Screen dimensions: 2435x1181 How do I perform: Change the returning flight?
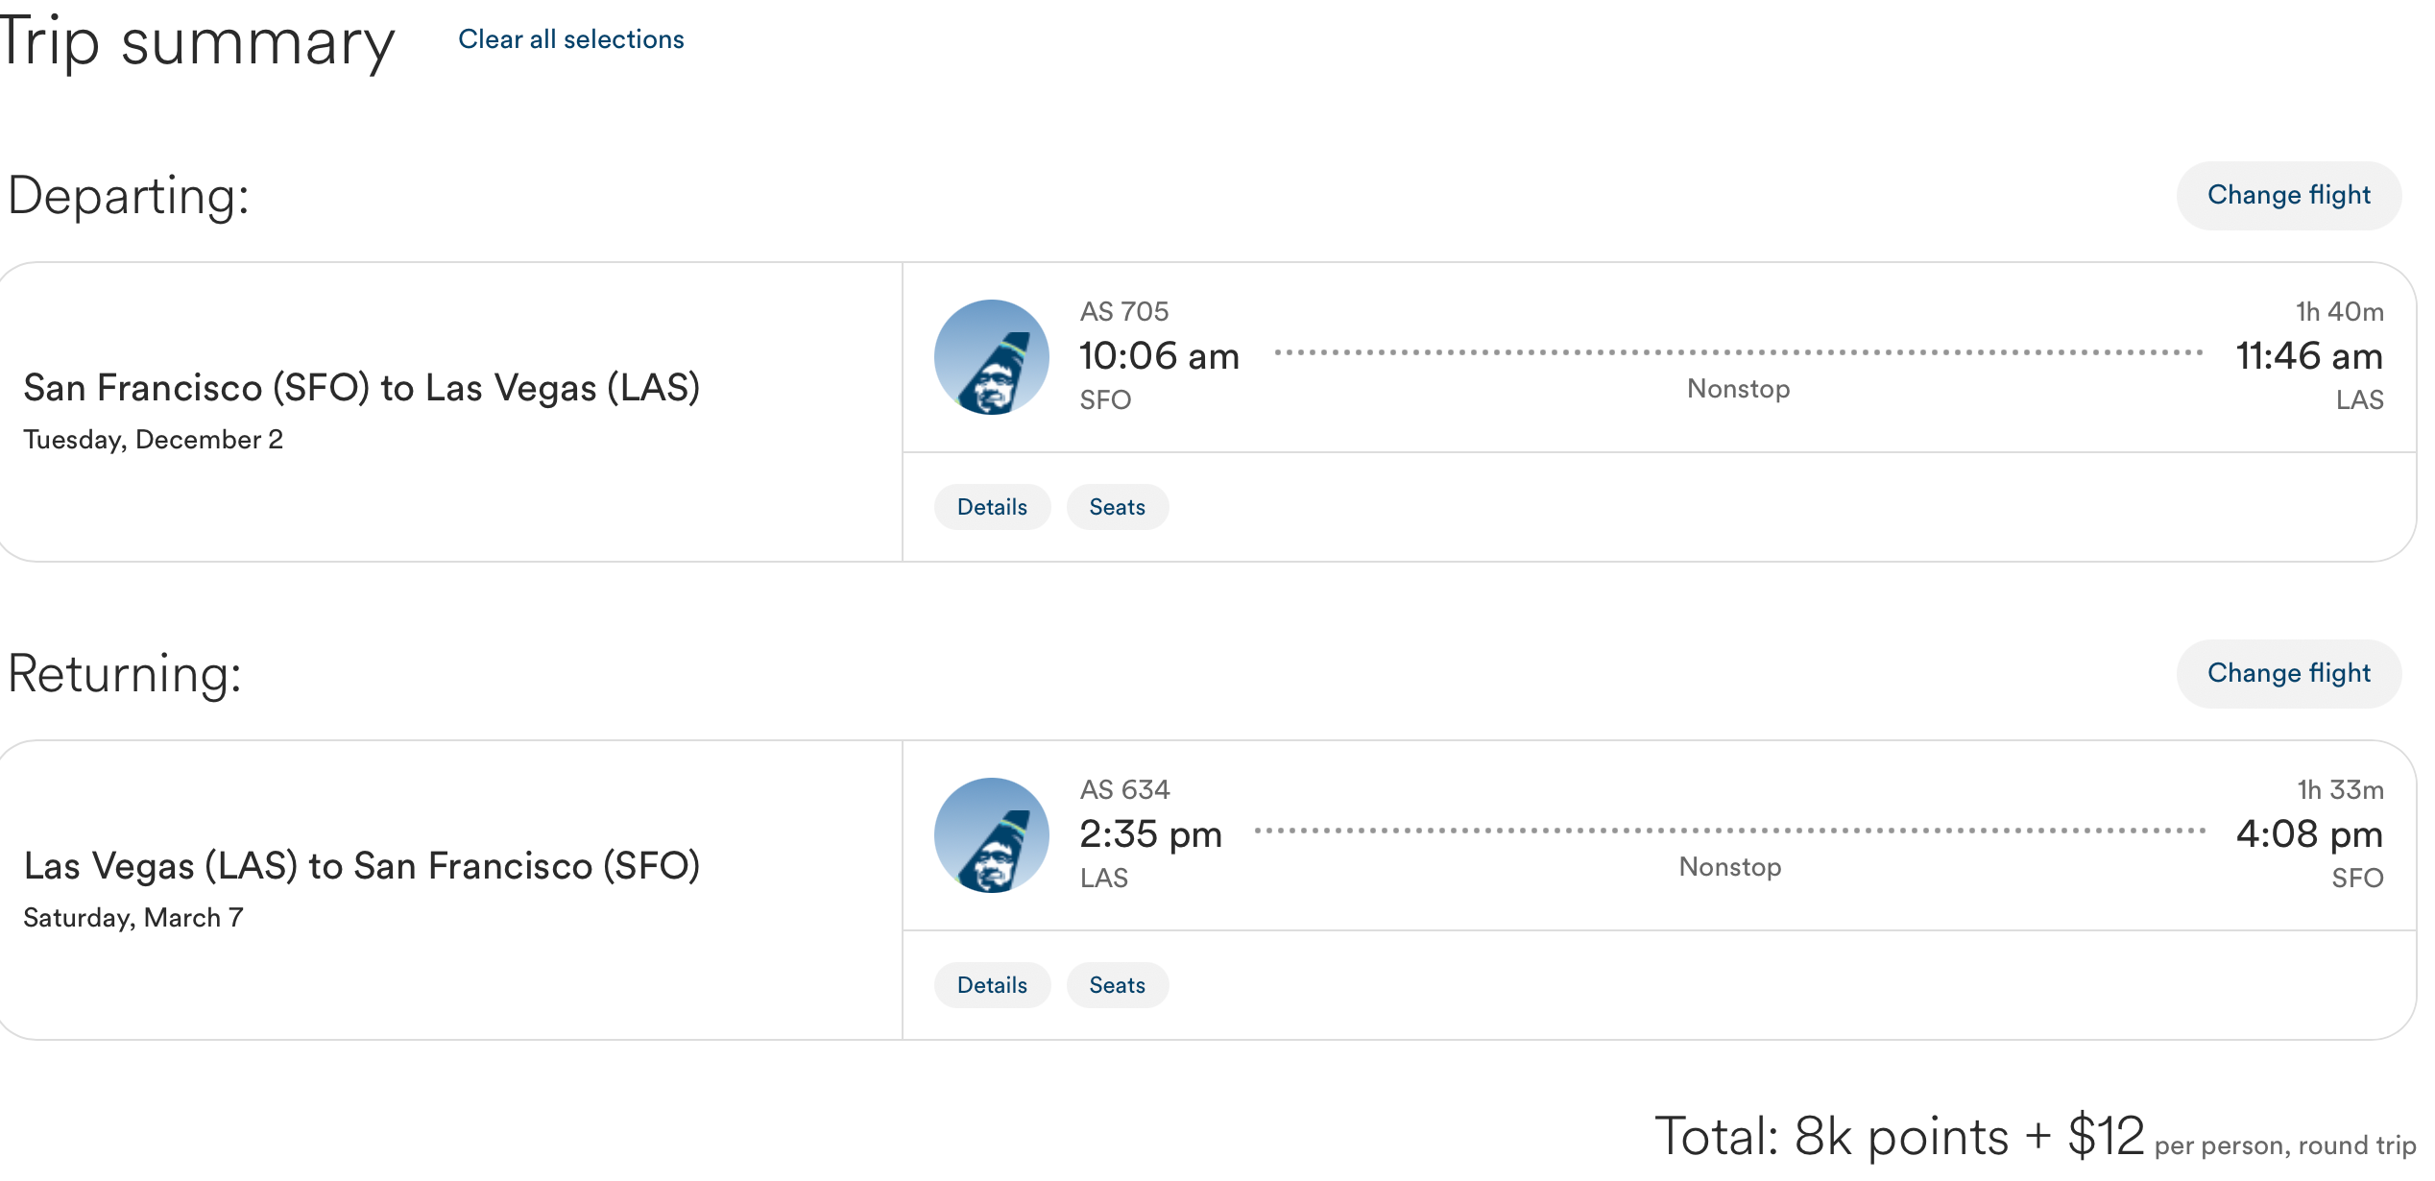2288,673
